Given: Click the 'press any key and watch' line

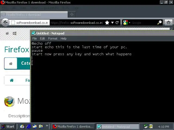Looking at the screenshot, I should [82, 54].
